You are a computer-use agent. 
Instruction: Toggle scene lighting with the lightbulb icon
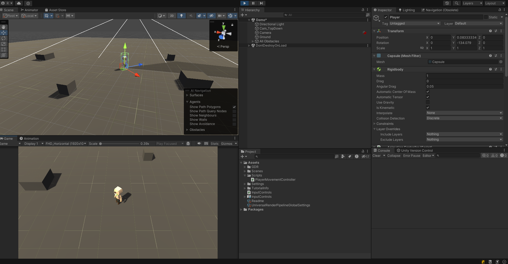pos(181,16)
